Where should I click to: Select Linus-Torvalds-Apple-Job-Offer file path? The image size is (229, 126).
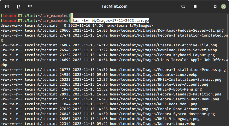[x=169, y=60]
